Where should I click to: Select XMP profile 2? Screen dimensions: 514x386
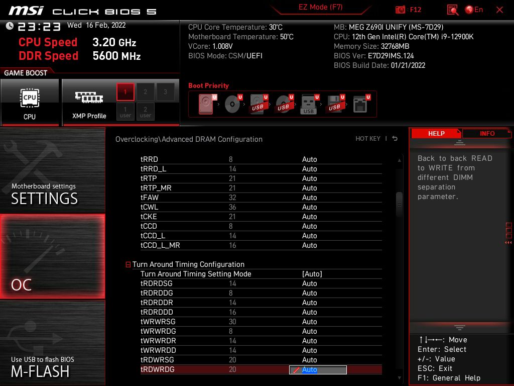click(145, 92)
